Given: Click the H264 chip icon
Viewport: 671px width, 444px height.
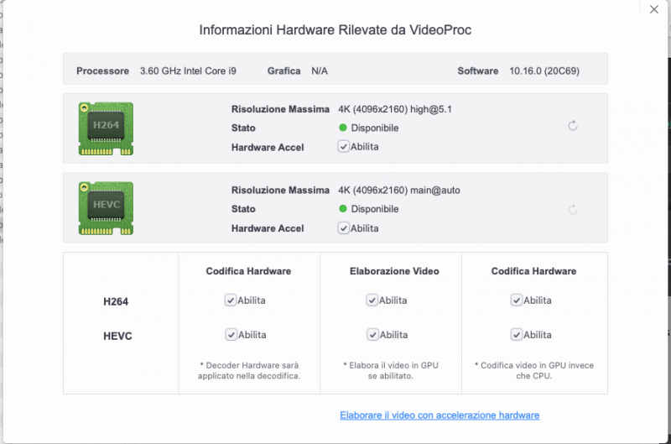Looking at the screenshot, I should (106, 128).
